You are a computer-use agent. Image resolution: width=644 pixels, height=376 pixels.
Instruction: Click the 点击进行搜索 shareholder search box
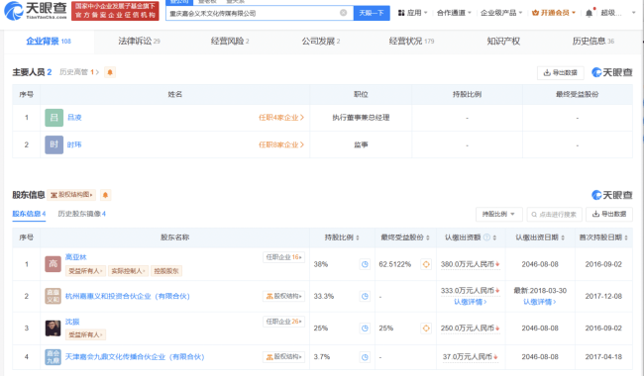click(555, 214)
